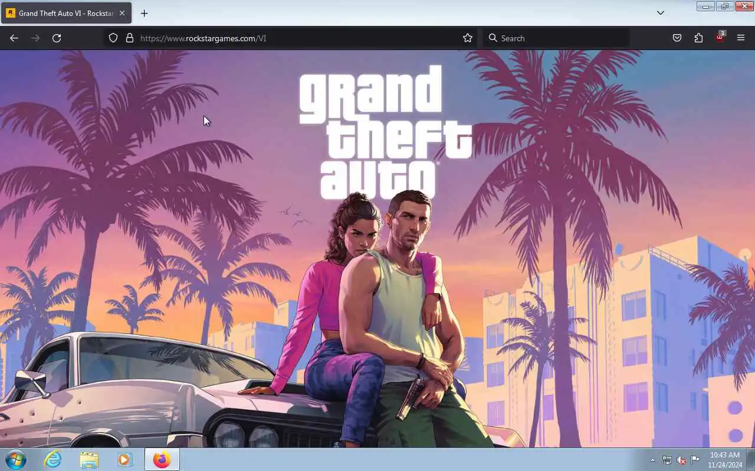Show hidden tray icons arrow
Screen dimensions: 755x471
(652, 460)
